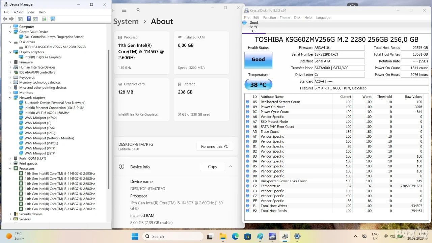Click the Serial Number field in CrystalDiskInfo

tap(339, 54)
